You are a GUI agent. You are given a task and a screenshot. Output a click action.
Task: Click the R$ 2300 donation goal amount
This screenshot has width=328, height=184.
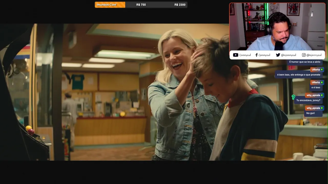point(180,5)
